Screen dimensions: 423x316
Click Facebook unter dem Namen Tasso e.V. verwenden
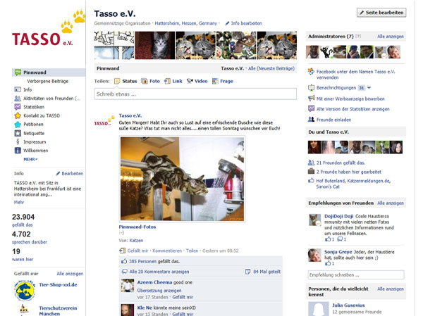(x=355, y=75)
